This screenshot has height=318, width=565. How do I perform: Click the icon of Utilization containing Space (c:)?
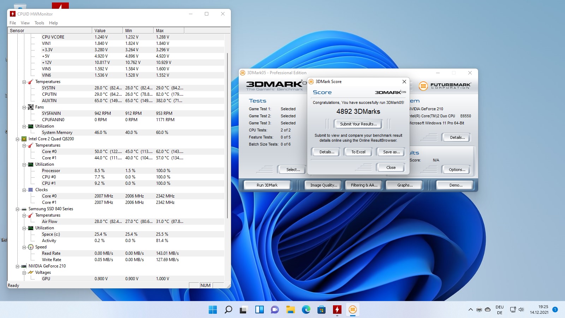point(31,228)
